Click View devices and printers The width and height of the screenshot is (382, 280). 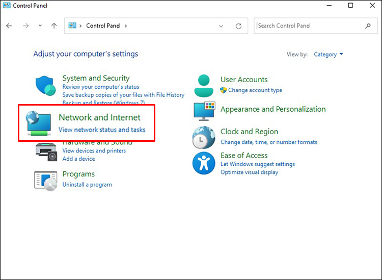pyautogui.click(x=94, y=151)
